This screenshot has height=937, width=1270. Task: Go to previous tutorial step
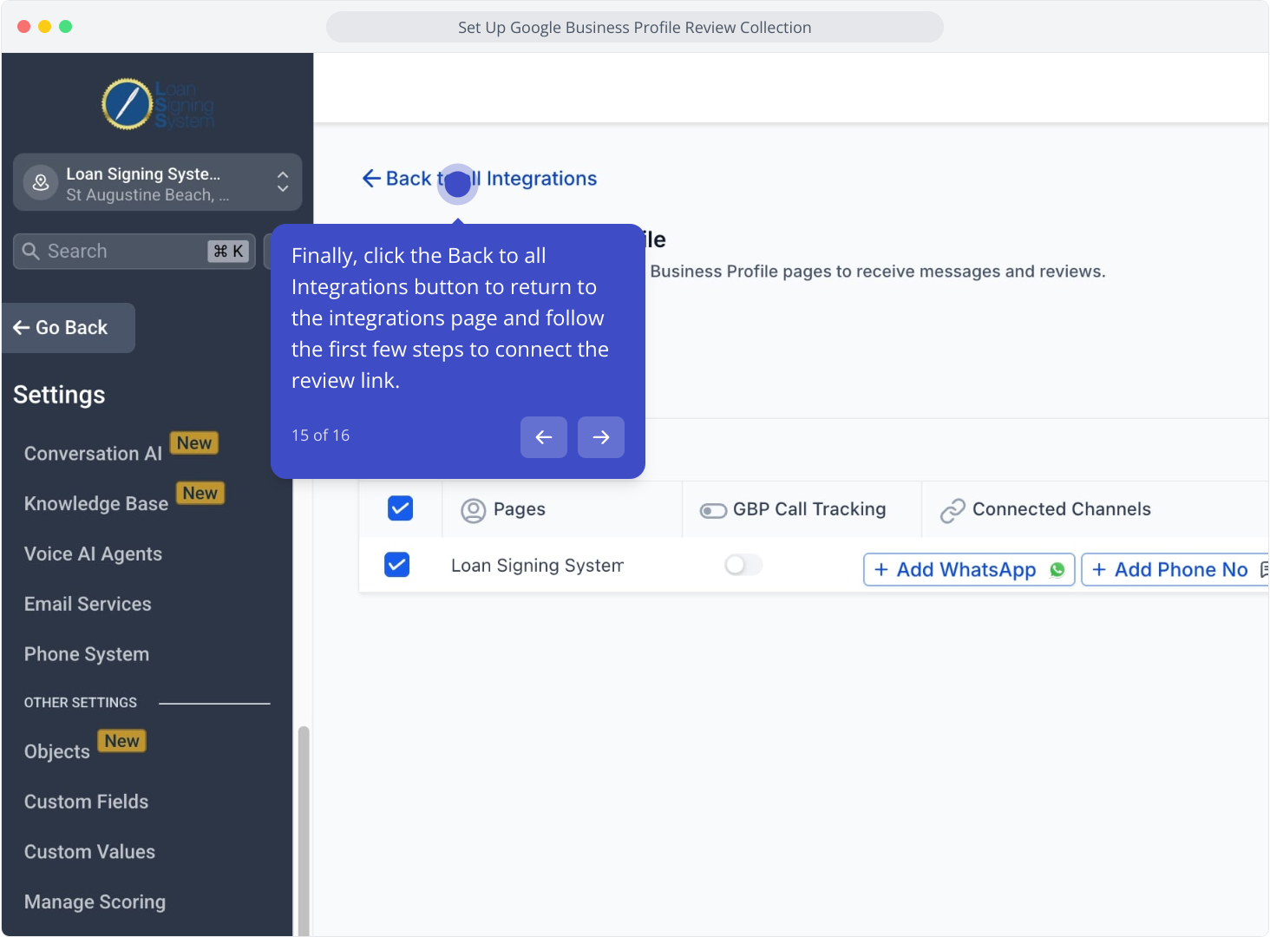click(544, 437)
